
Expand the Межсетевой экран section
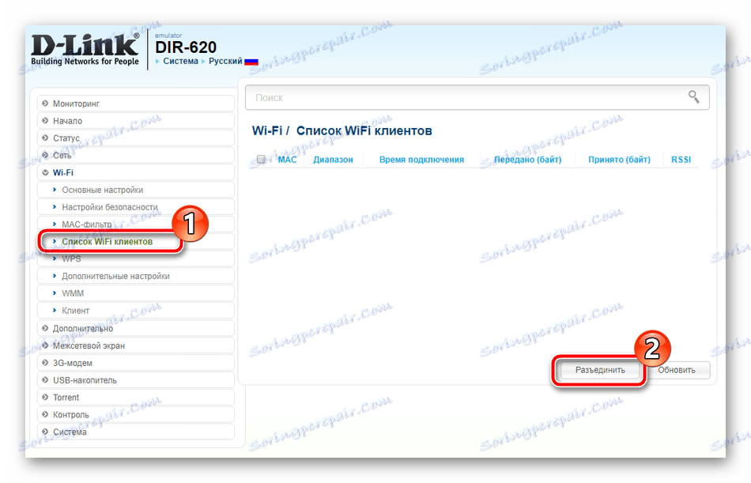[136, 345]
